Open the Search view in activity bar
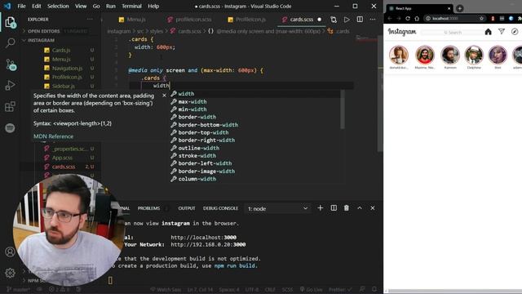The image size is (522, 294). [x=10, y=42]
